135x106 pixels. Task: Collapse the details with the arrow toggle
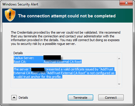[x=14, y=98]
